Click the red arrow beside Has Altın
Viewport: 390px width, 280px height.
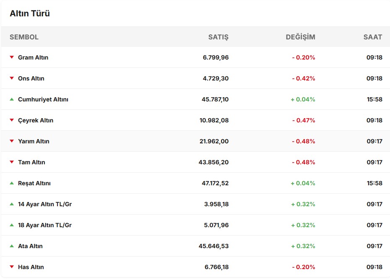(x=12, y=267)
